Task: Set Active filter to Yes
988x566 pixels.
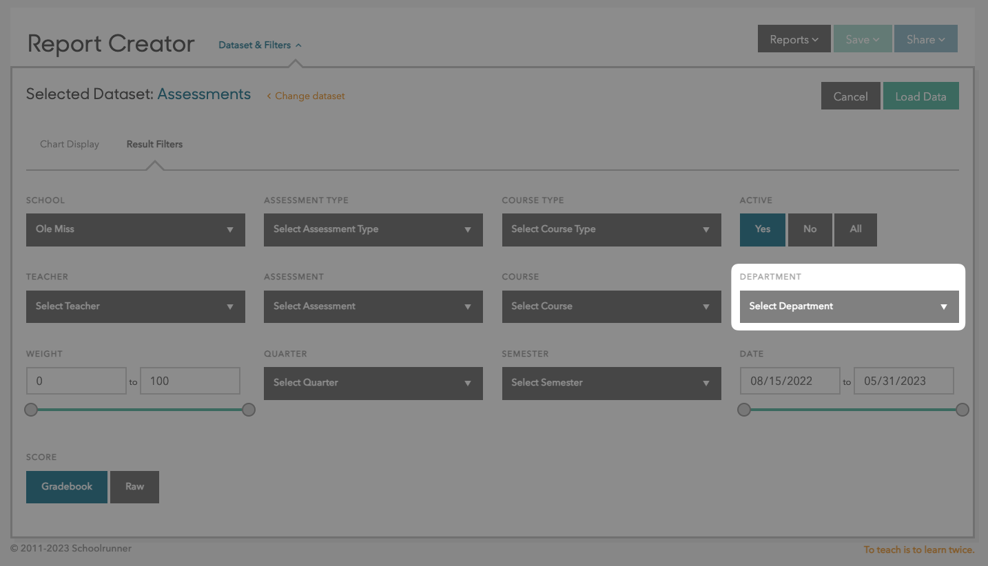Action: [762, 229]
